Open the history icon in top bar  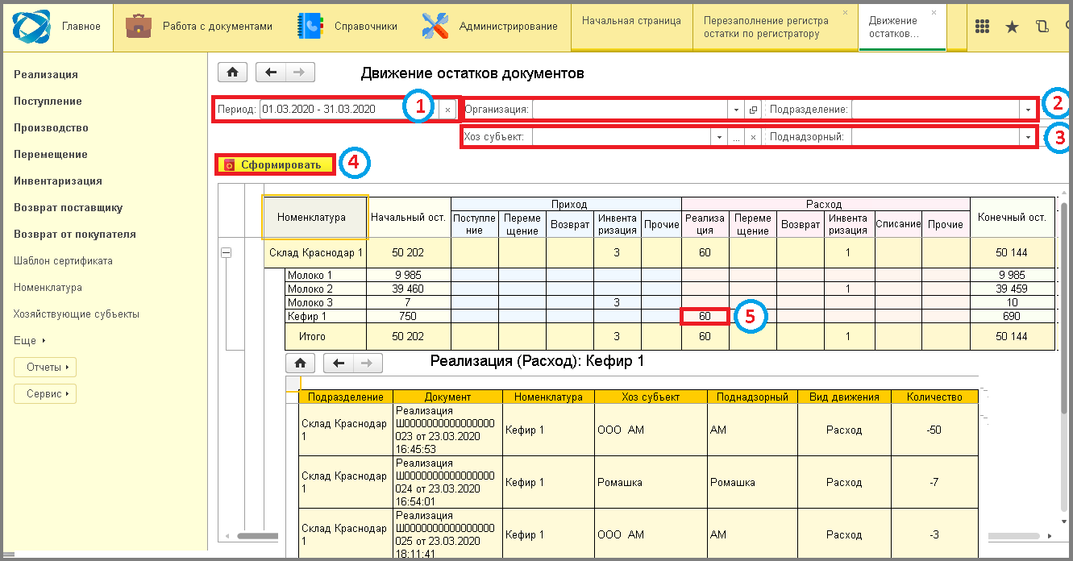click(1042, 27)
